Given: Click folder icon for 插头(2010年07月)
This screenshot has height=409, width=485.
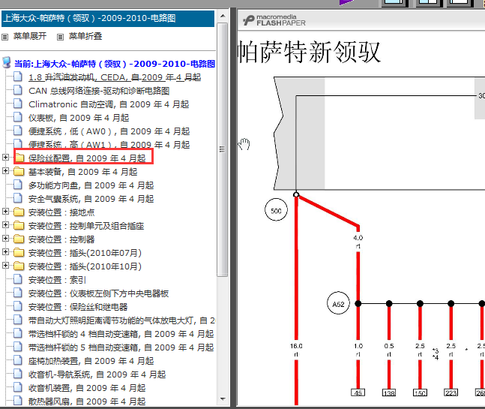Looking at the screenshot, I should point(19,253).
